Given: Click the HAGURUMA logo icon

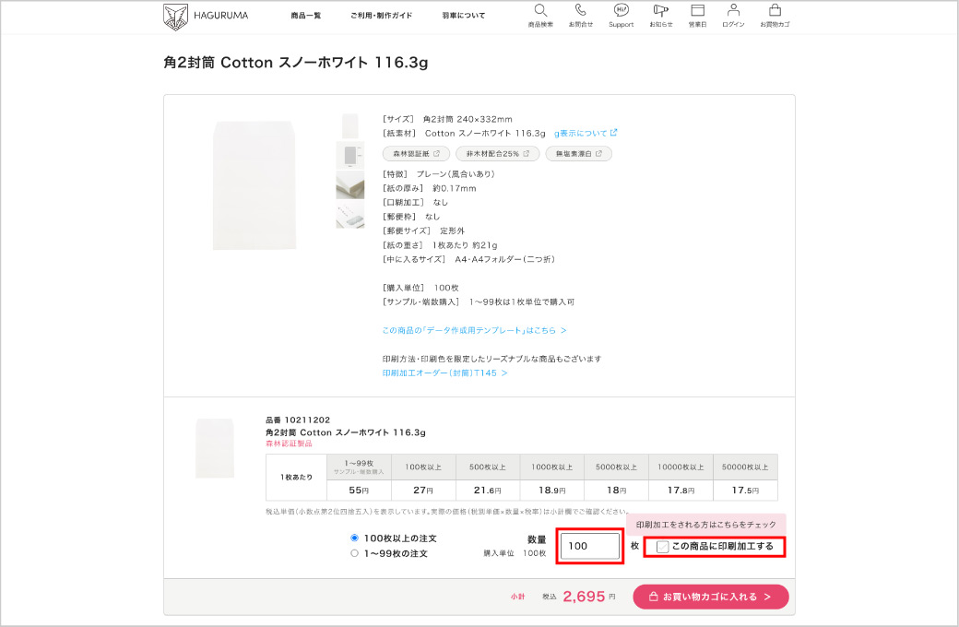Looking at the screenshot, I should [175, 16].
